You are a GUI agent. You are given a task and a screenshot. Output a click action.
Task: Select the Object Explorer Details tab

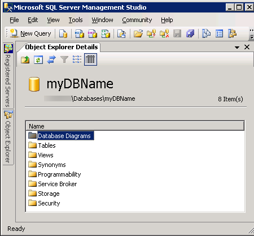(x=62, y=47)
